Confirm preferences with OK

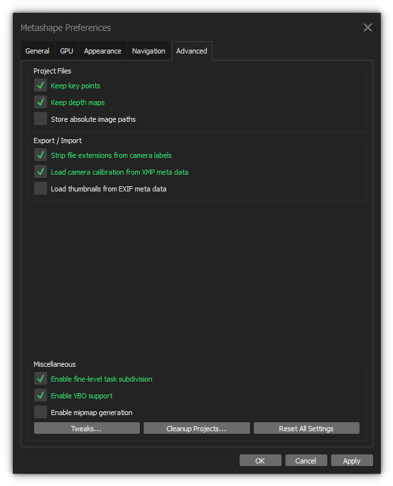point(260,461)
